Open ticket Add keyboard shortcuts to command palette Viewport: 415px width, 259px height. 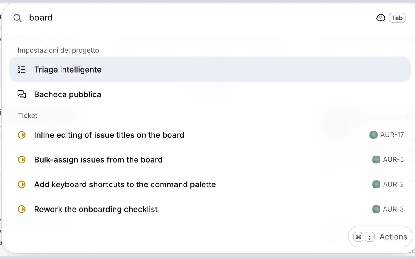coord(210,184)
